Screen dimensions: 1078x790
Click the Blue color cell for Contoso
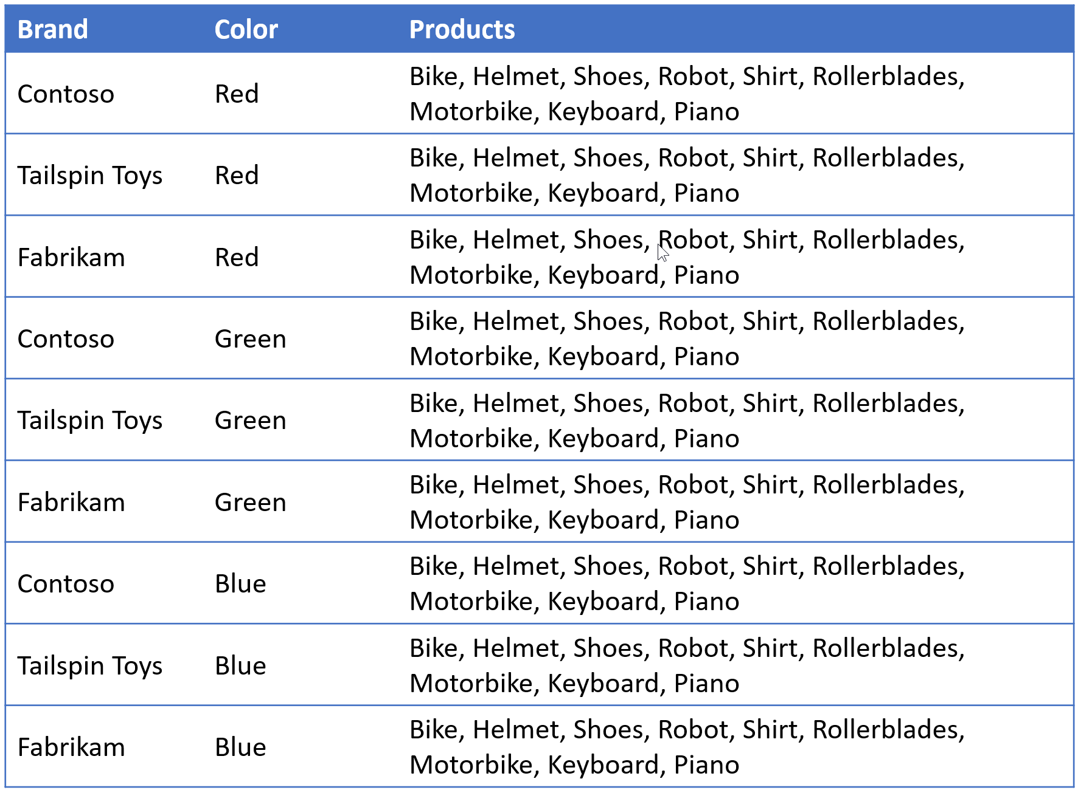pyautogui.click(x=240, y=584)
